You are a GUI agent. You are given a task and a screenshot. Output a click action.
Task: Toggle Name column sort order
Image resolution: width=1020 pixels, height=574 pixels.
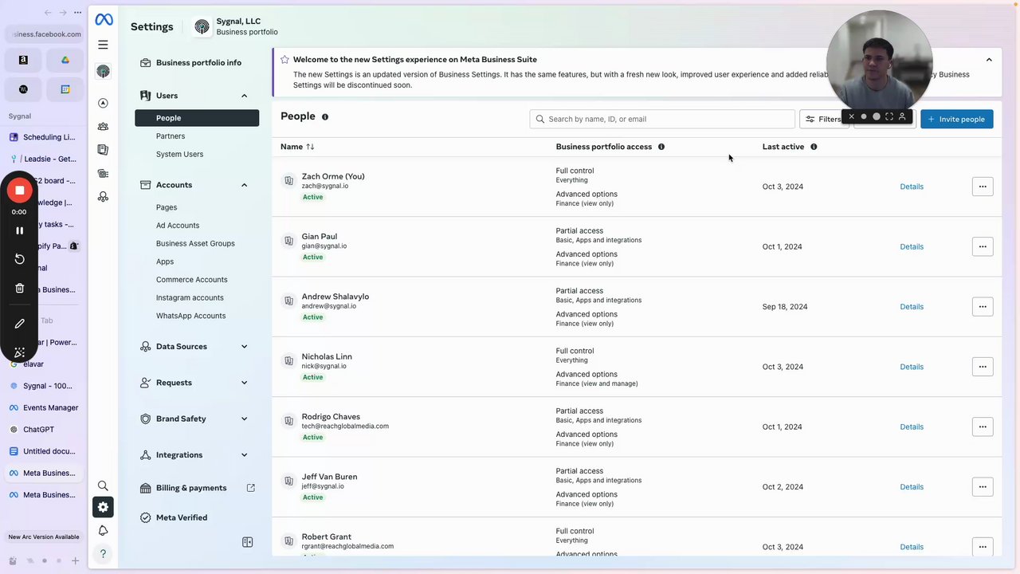310,147
